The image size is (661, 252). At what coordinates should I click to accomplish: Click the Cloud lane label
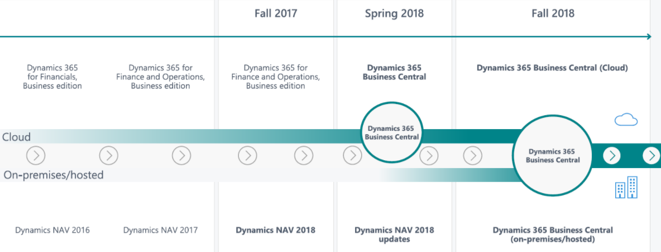[x=16, y=137]
